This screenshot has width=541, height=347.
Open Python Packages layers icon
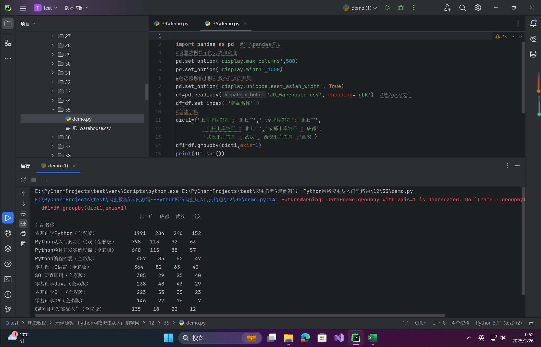pos(8,249)
